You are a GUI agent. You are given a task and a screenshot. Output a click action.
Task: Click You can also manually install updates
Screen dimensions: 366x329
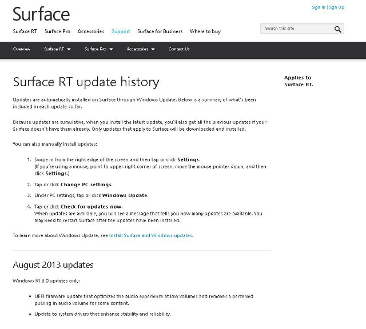55,144
